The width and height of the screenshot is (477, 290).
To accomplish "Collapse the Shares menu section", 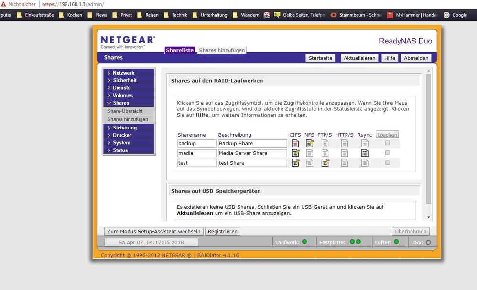I will point(129,103).
